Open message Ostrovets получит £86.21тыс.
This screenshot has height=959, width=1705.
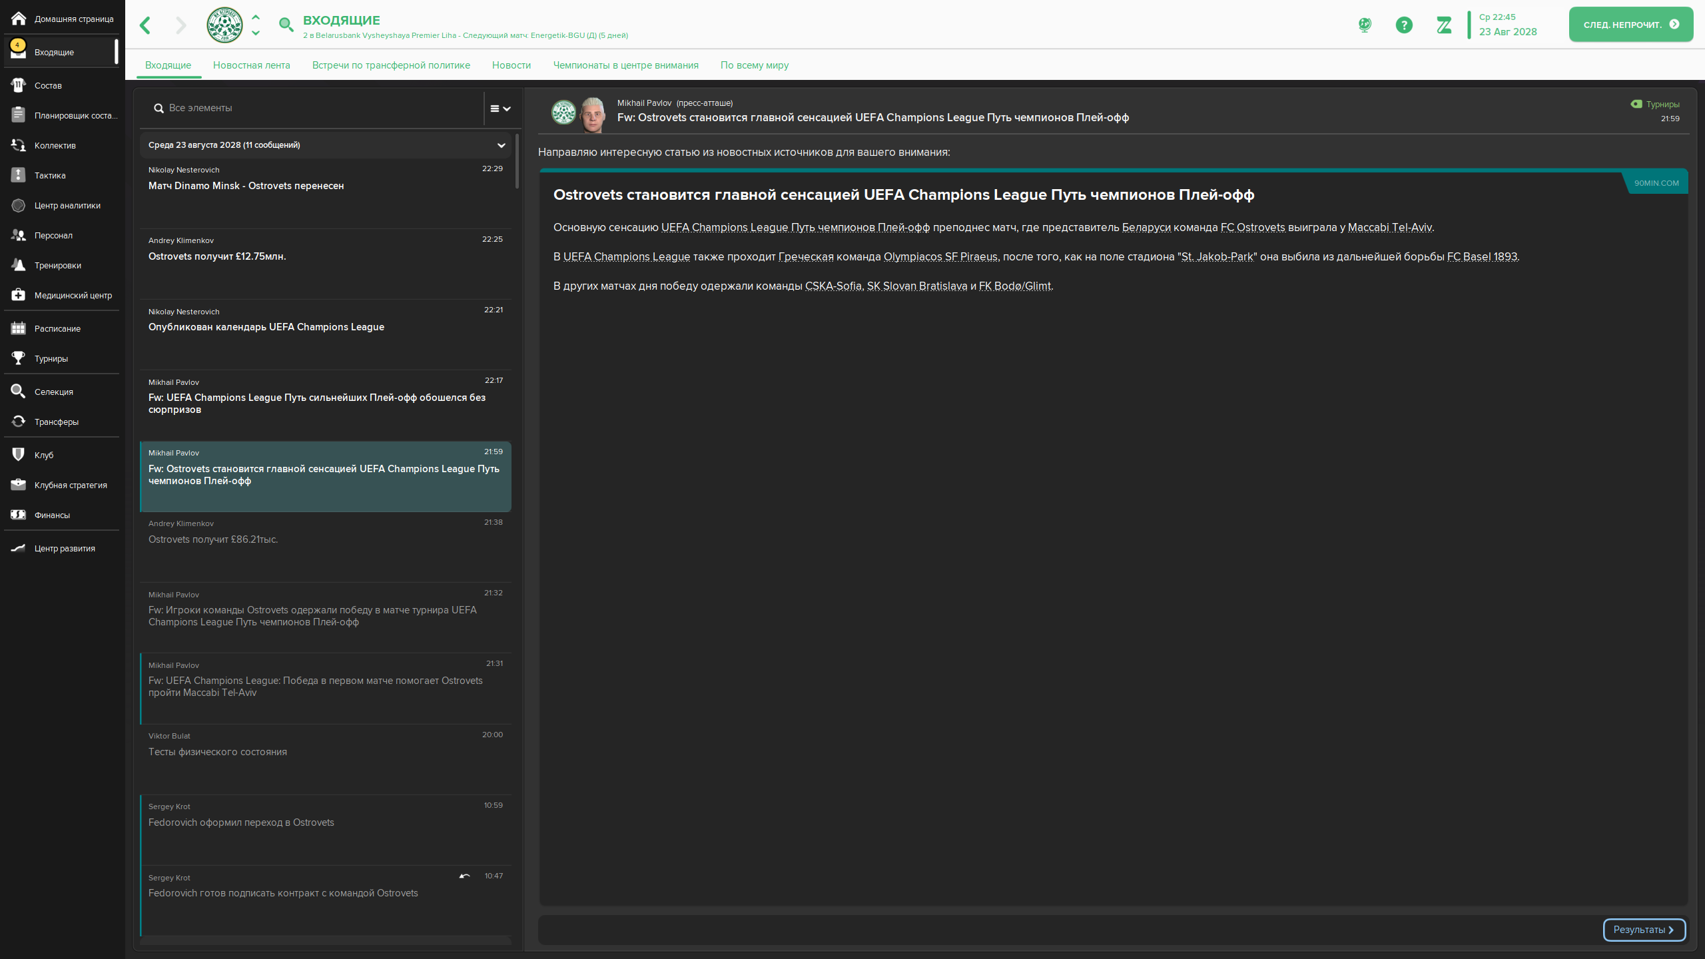pos(326,547)
